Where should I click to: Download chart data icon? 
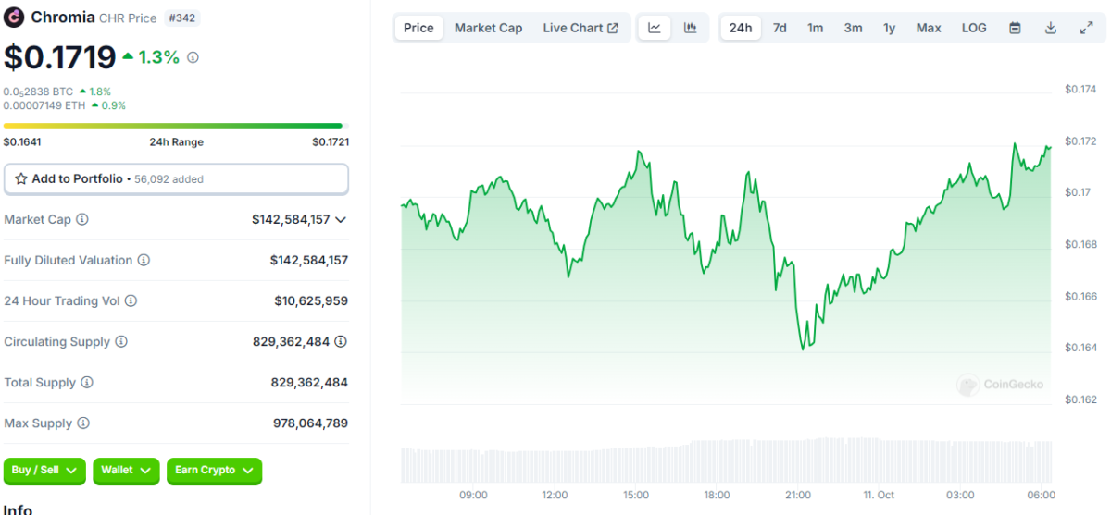click(1051, 28)
